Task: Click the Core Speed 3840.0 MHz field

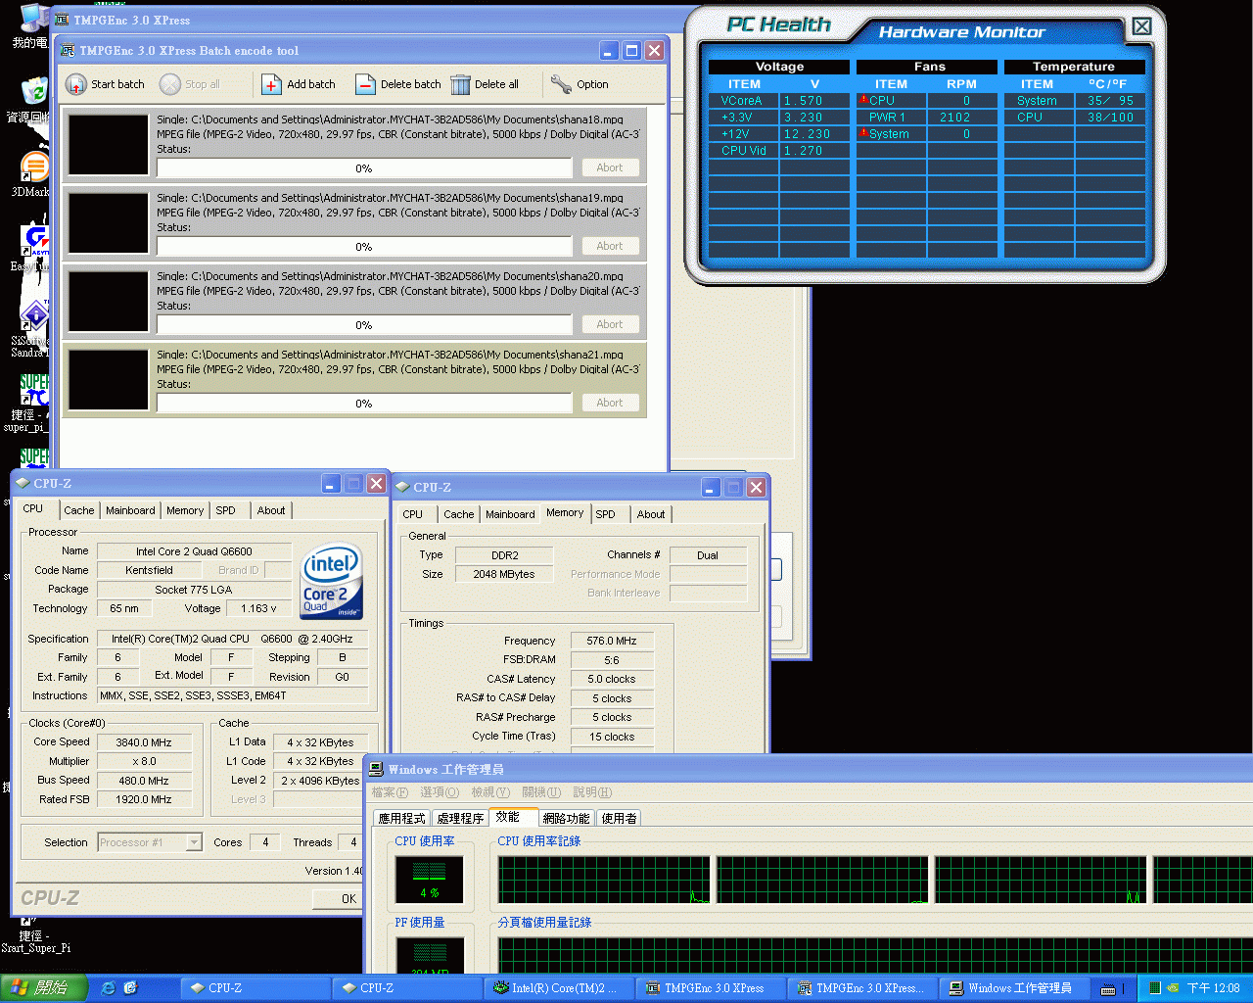Action: pyautogui.click(x=144, y=742)
